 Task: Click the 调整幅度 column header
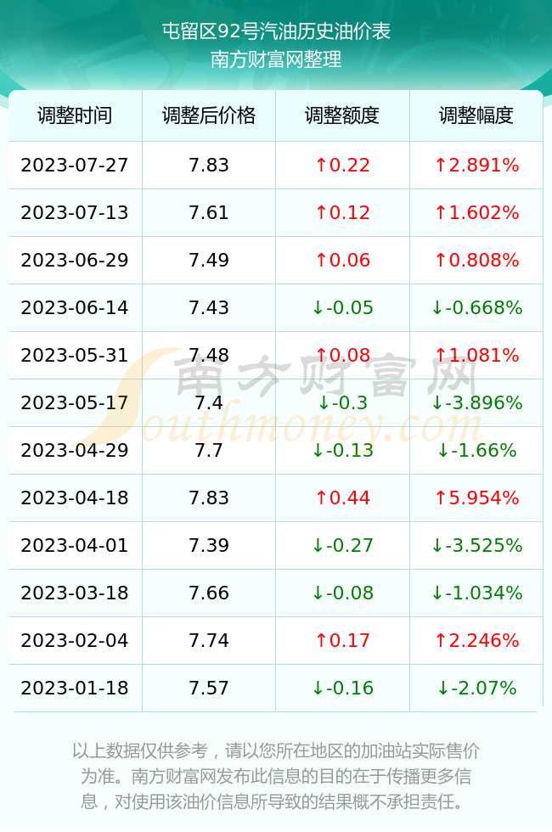pos(476,115)
